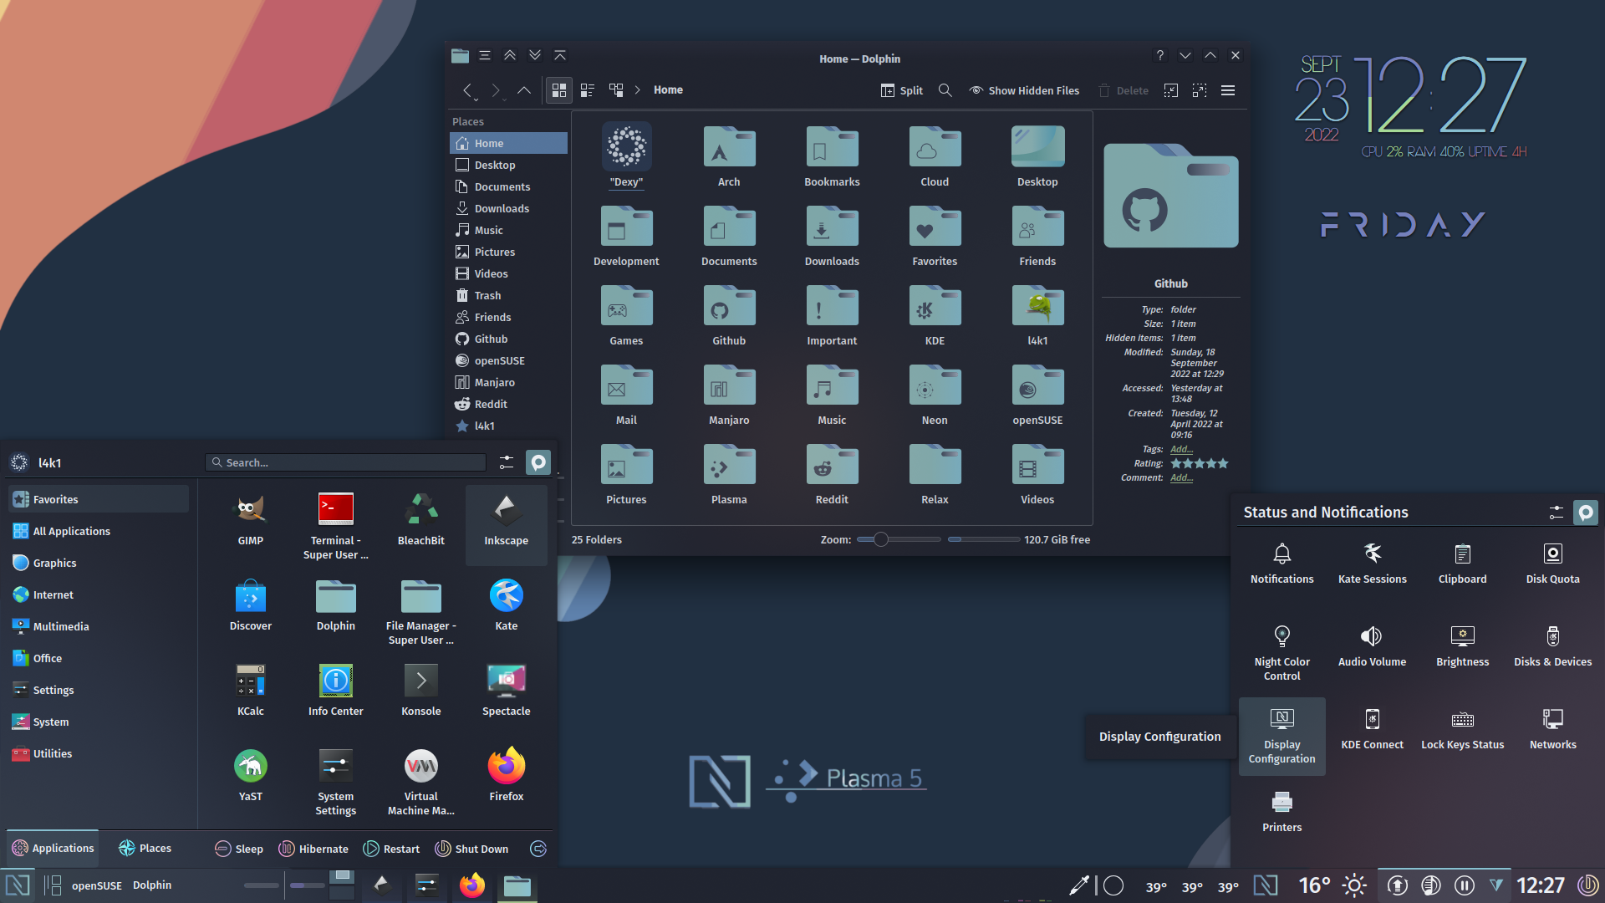Select Trash in Places sidebar
This screenshot has width=1605, height=903.
point(509,295)
